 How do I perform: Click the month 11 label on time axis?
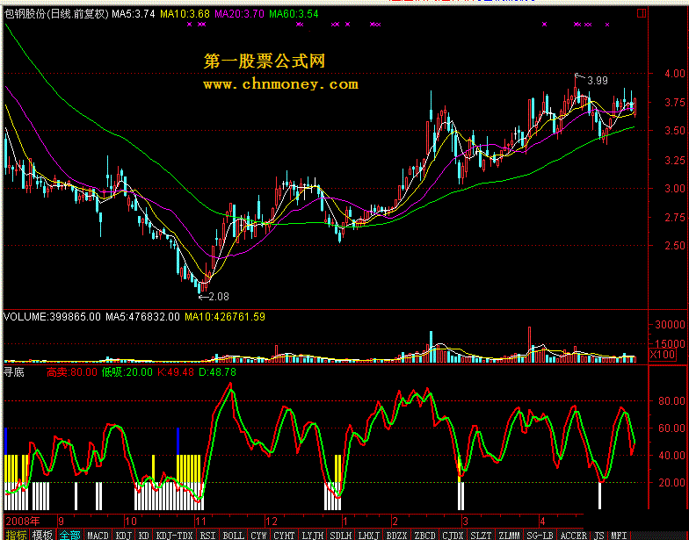tap(200, 522)
